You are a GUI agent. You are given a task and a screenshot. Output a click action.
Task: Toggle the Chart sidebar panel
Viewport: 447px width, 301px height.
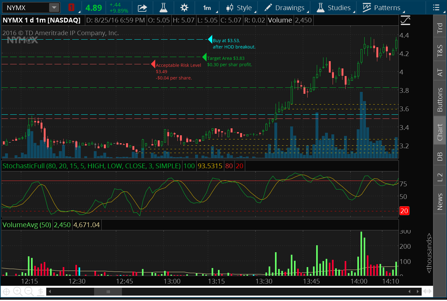click(x=440, y=132)
